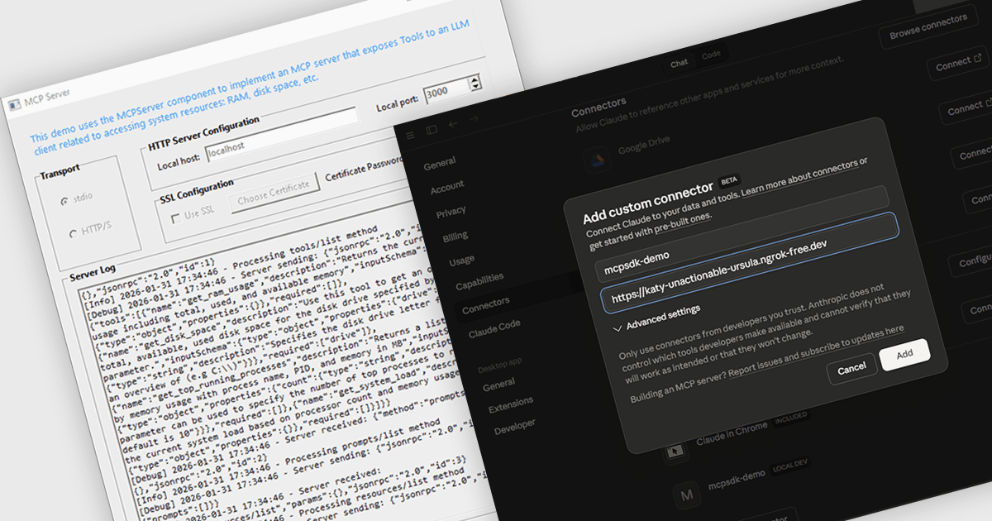Expand the Advanced settings section
Viewport: 992px width, 521px height.
coord(657,318)
